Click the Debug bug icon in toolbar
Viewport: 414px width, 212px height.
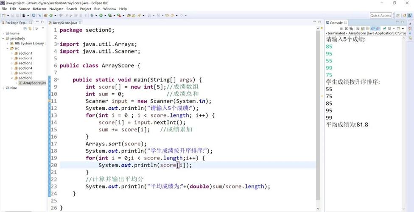point(91,16)
